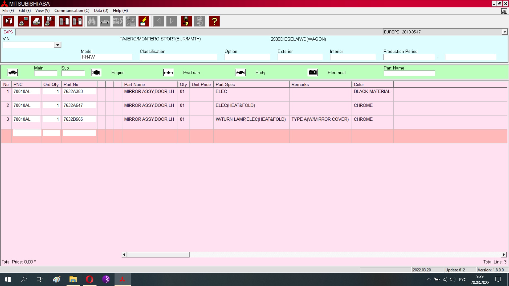Click the Part Name search field

[409, 73]
